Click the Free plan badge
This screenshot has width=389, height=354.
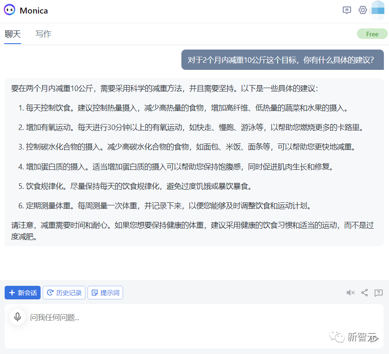tap(372, 33)
